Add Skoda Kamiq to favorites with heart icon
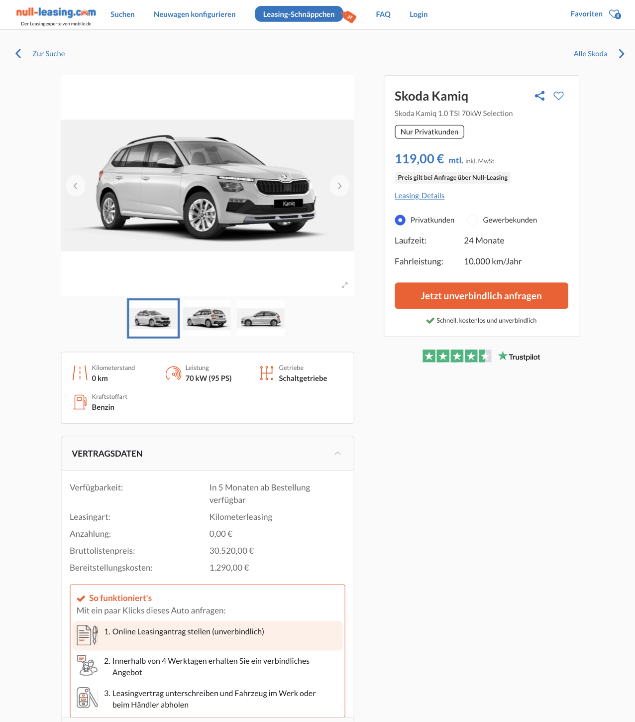 pyautogui.click(x=558, y=96)
